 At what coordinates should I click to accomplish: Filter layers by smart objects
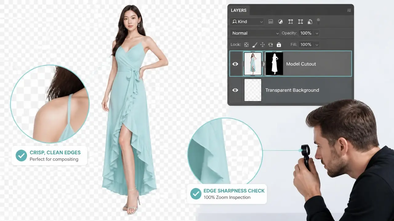pyautogui.click(x=310, y=22)
